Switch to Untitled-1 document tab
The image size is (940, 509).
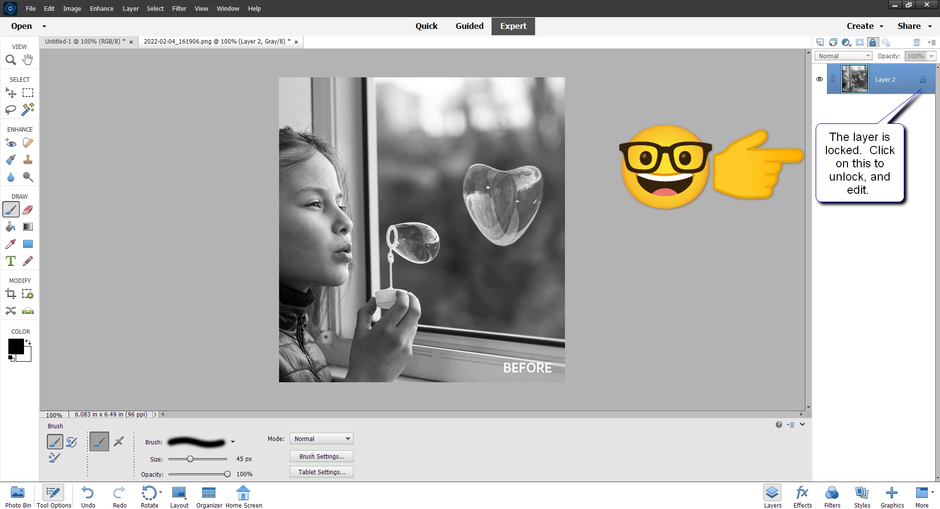click(85, 42)
